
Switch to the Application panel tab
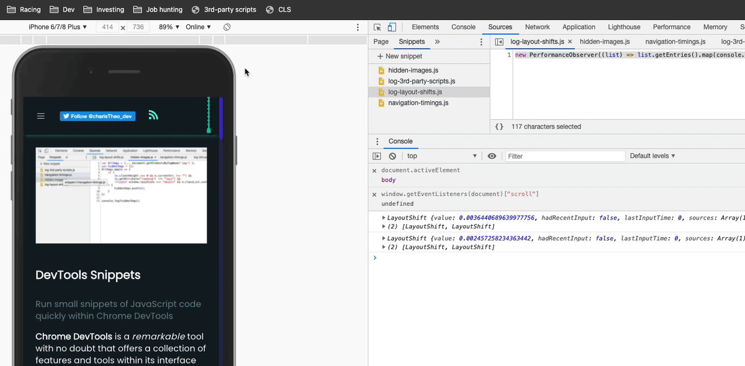[x=579, y=27]
